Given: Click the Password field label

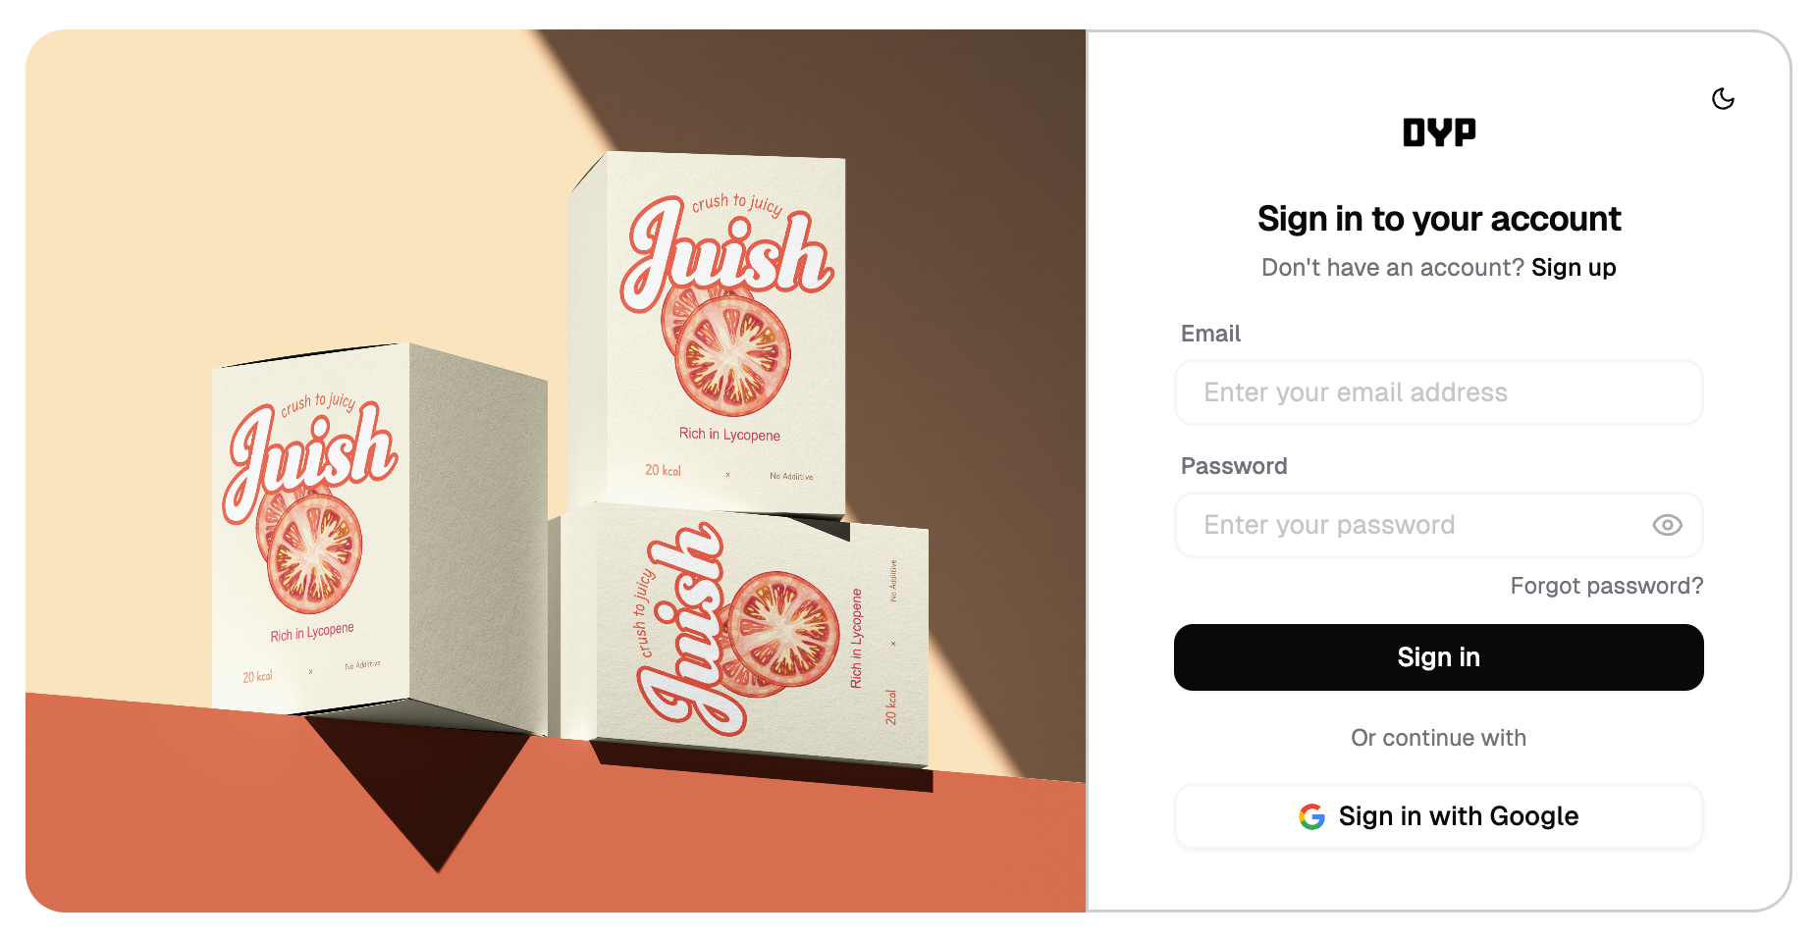Looking at the screenshot, I should pyautogui.click(x=1234, y=466).
